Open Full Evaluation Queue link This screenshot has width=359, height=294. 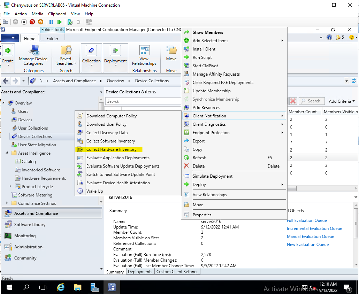point(307,220)
